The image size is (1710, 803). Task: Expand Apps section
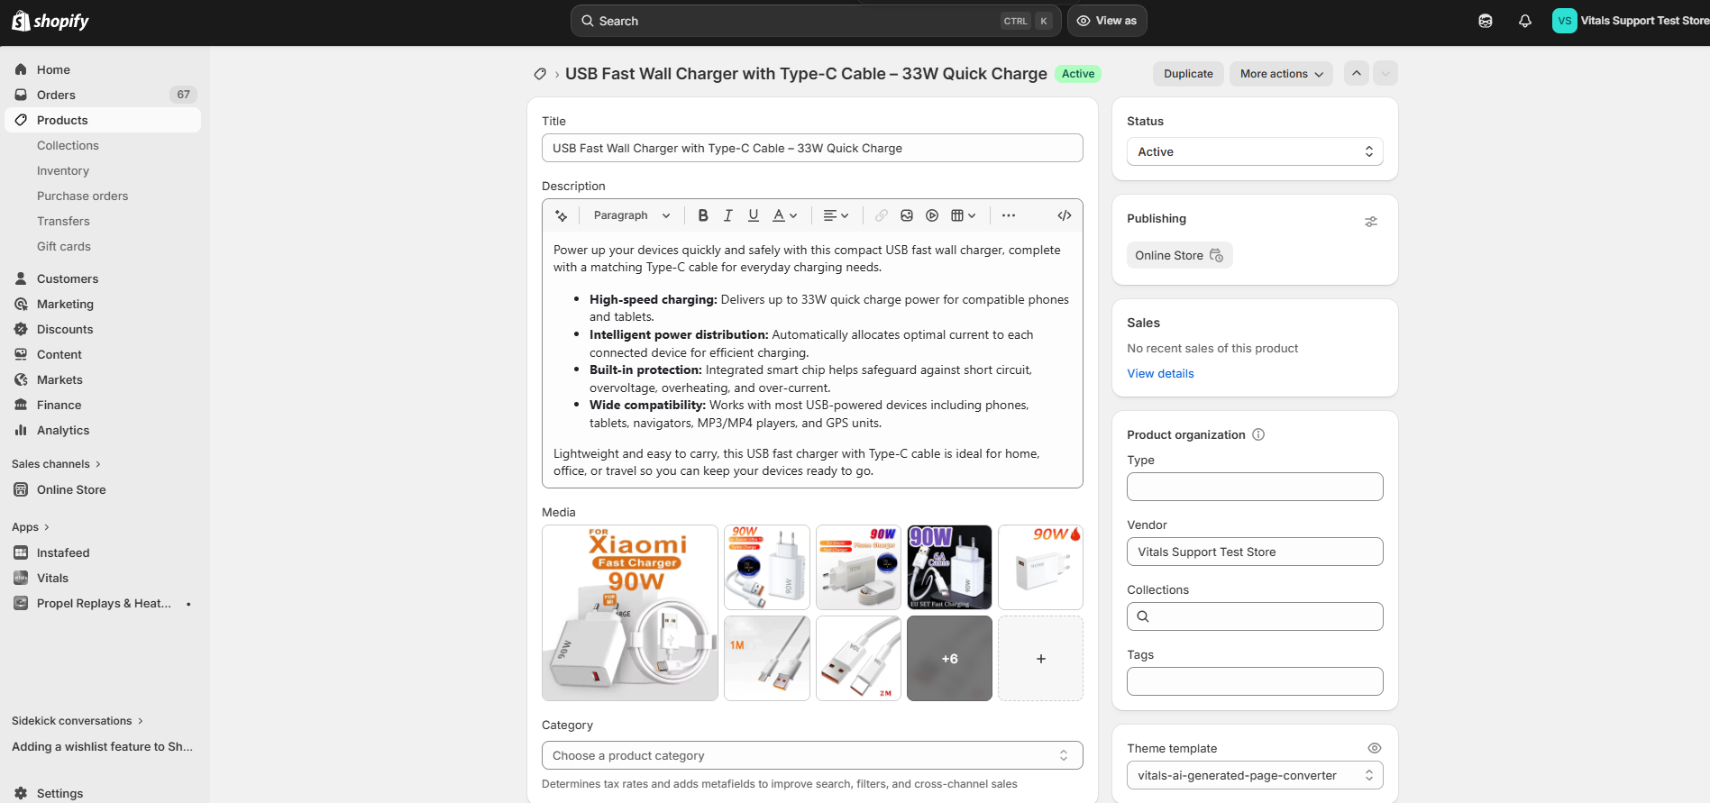point(31,527)
